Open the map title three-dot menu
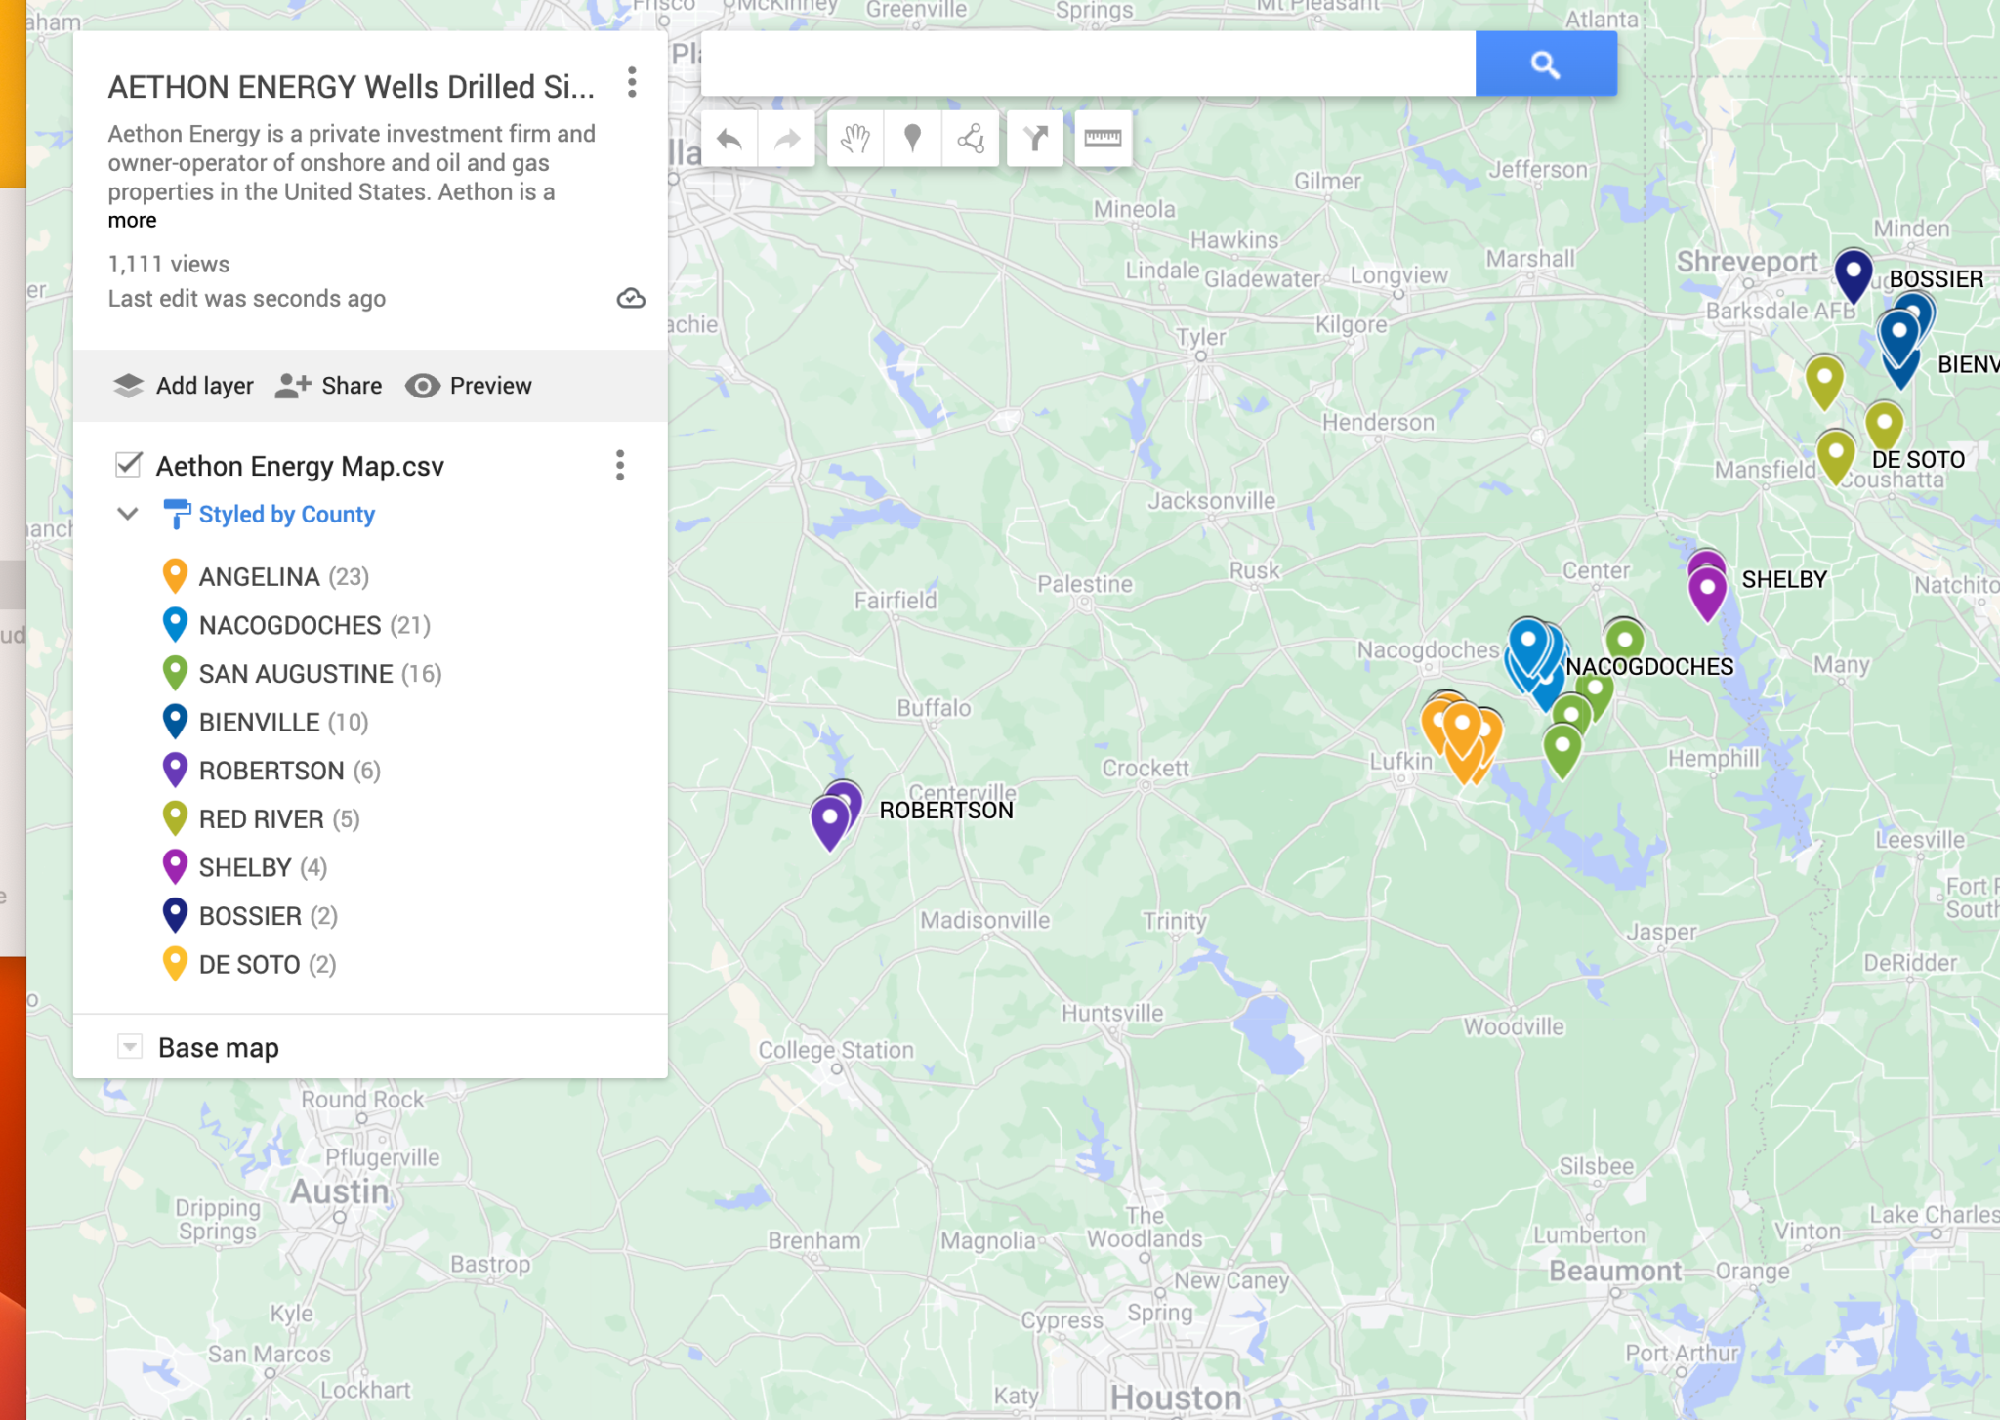The height and width of the screenshot is (1420, 2000). (632, 83)
